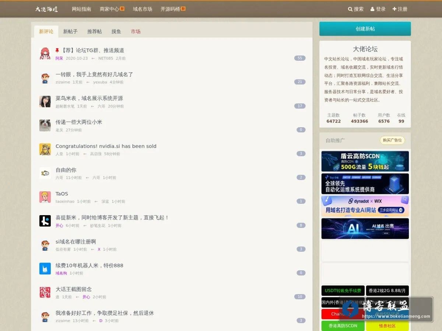The height and width of the screenshot is (331, 442).
Task: Click the dynadot × WIX banner
Action: click(365, 206)
